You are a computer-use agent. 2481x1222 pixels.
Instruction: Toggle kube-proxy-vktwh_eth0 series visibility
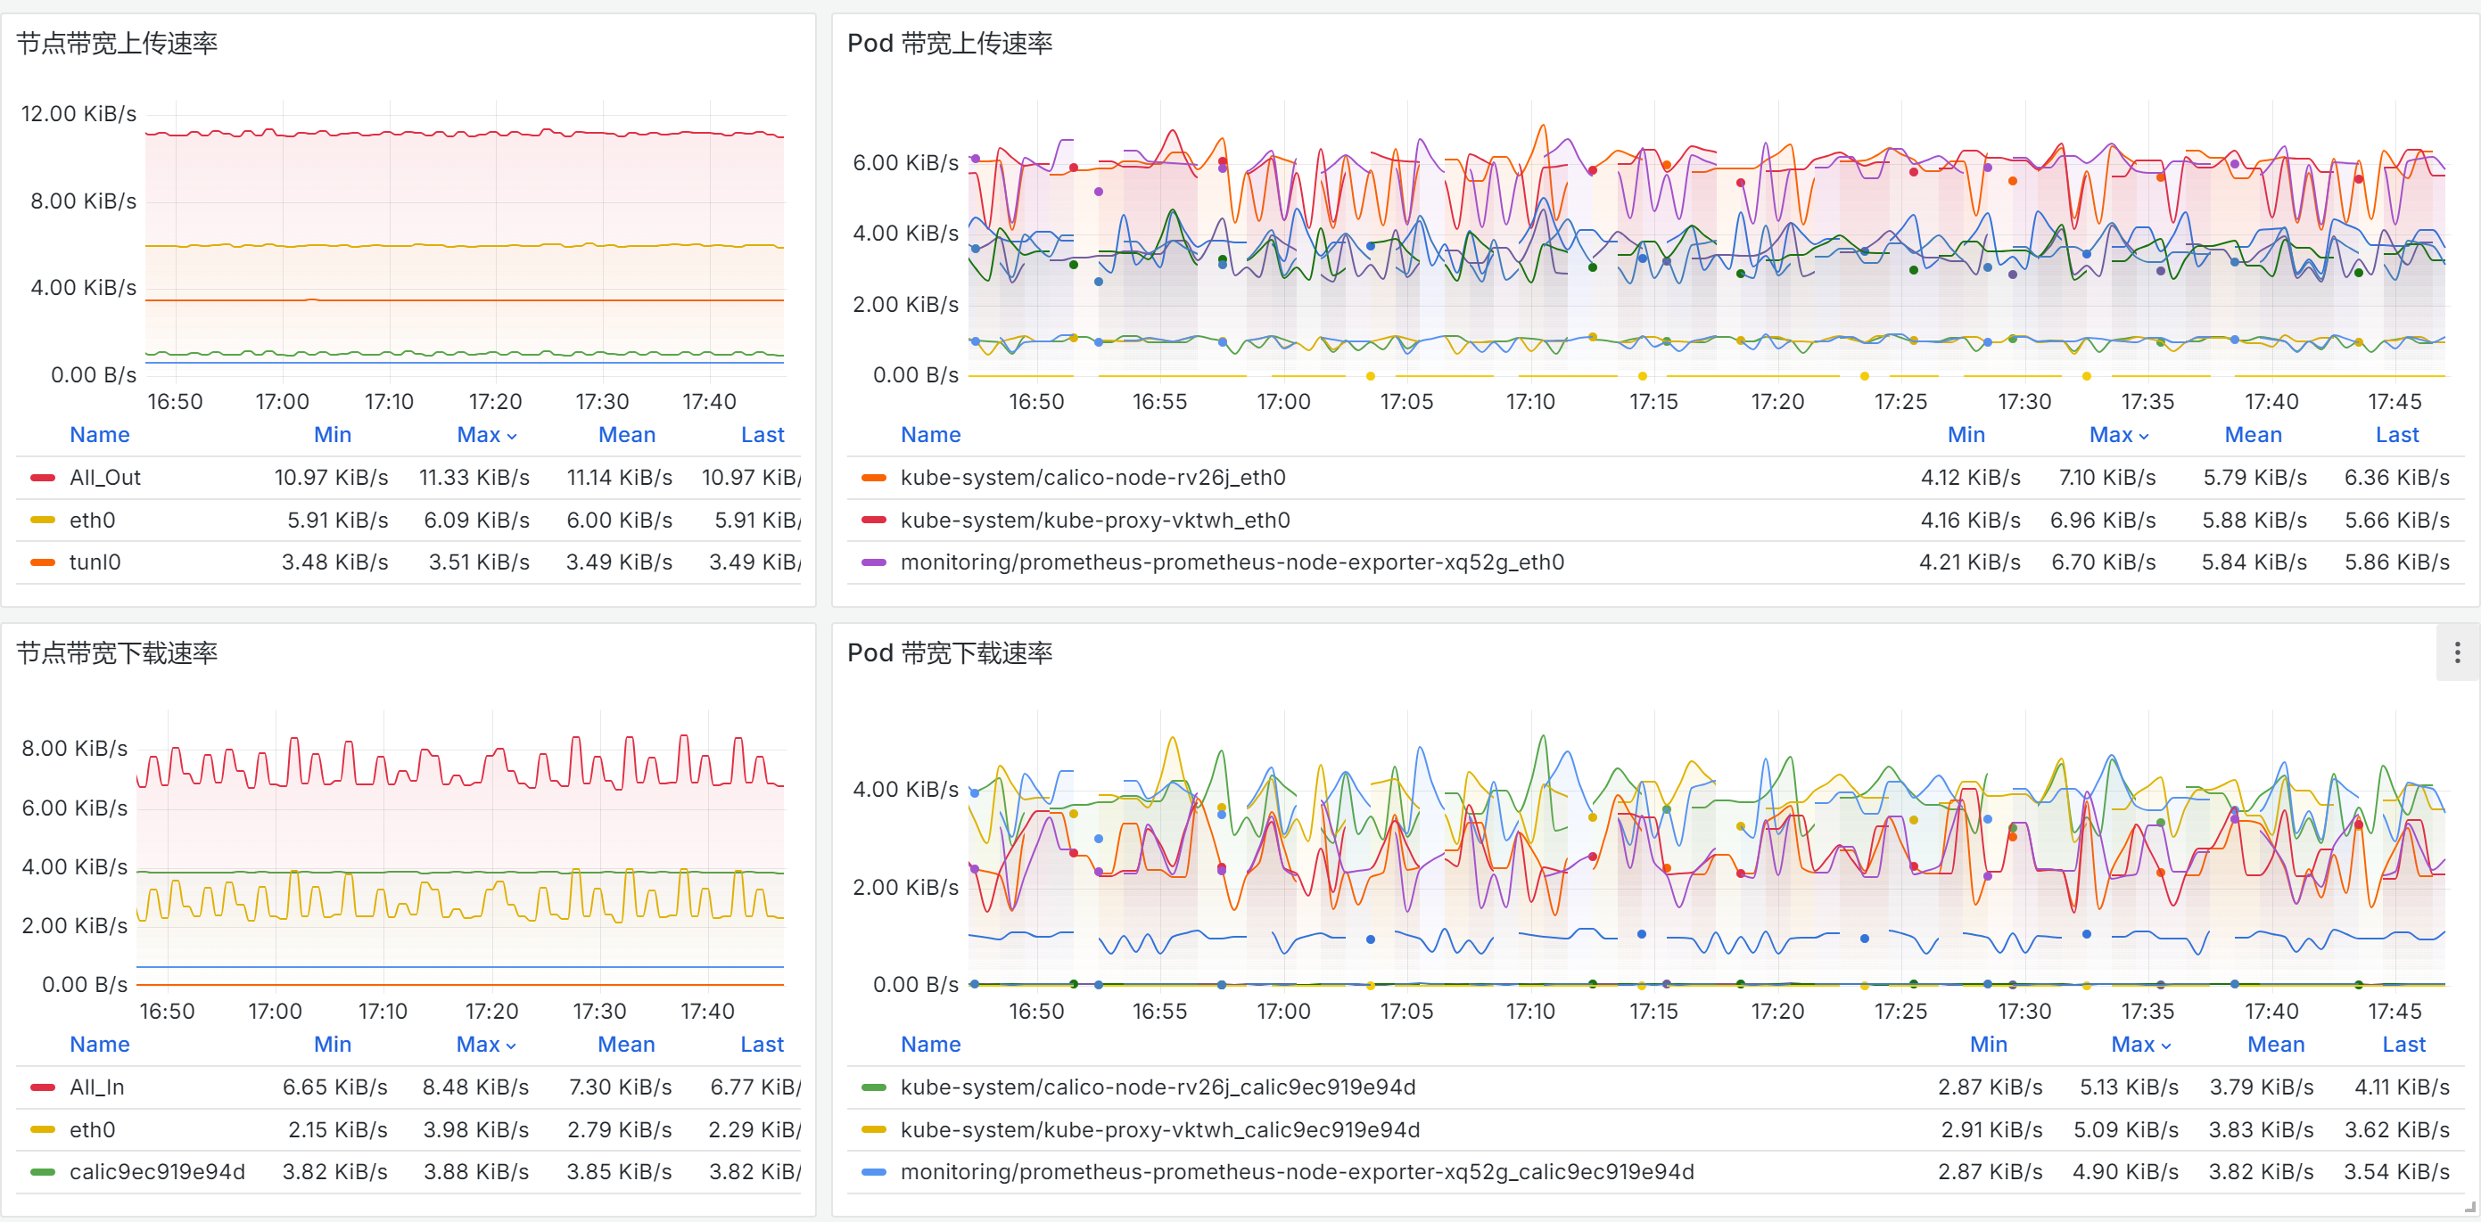[x=1094, y=520]
